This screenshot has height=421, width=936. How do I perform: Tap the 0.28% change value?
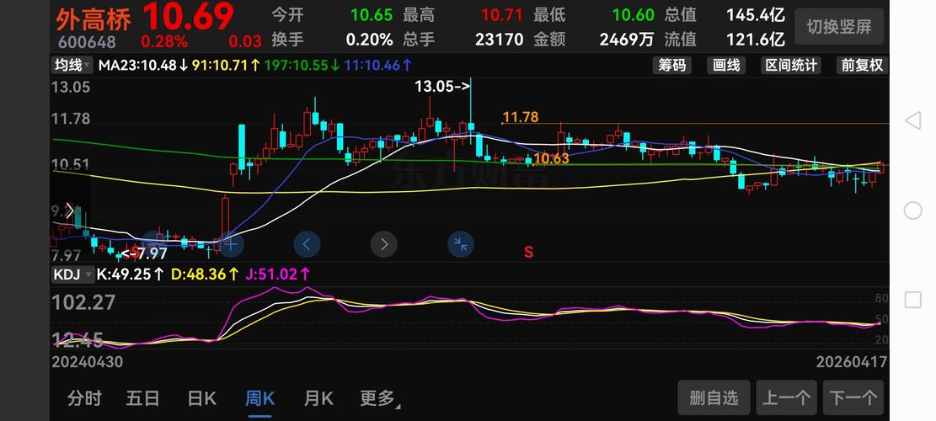[164, 42]
